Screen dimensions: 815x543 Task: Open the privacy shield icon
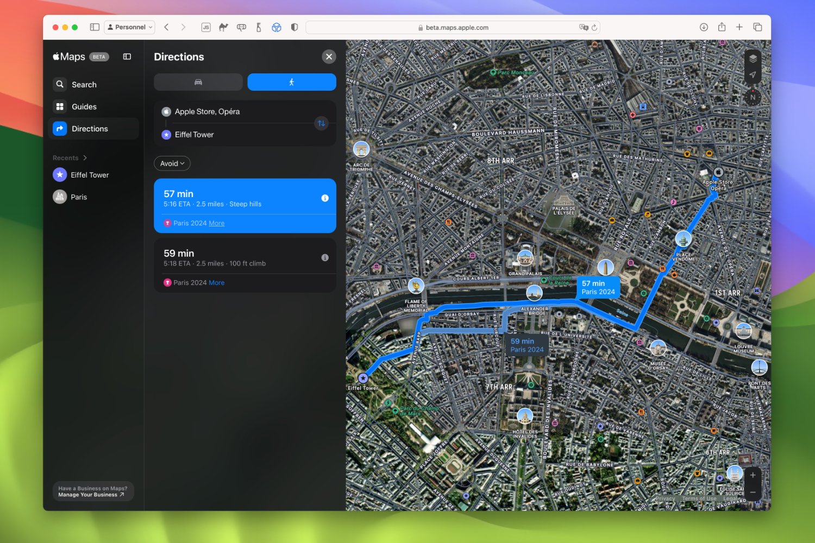pos(294,27)
